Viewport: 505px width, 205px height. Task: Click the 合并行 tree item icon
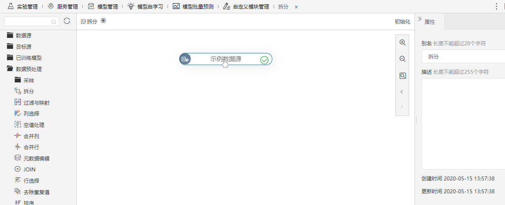point(17,147)
